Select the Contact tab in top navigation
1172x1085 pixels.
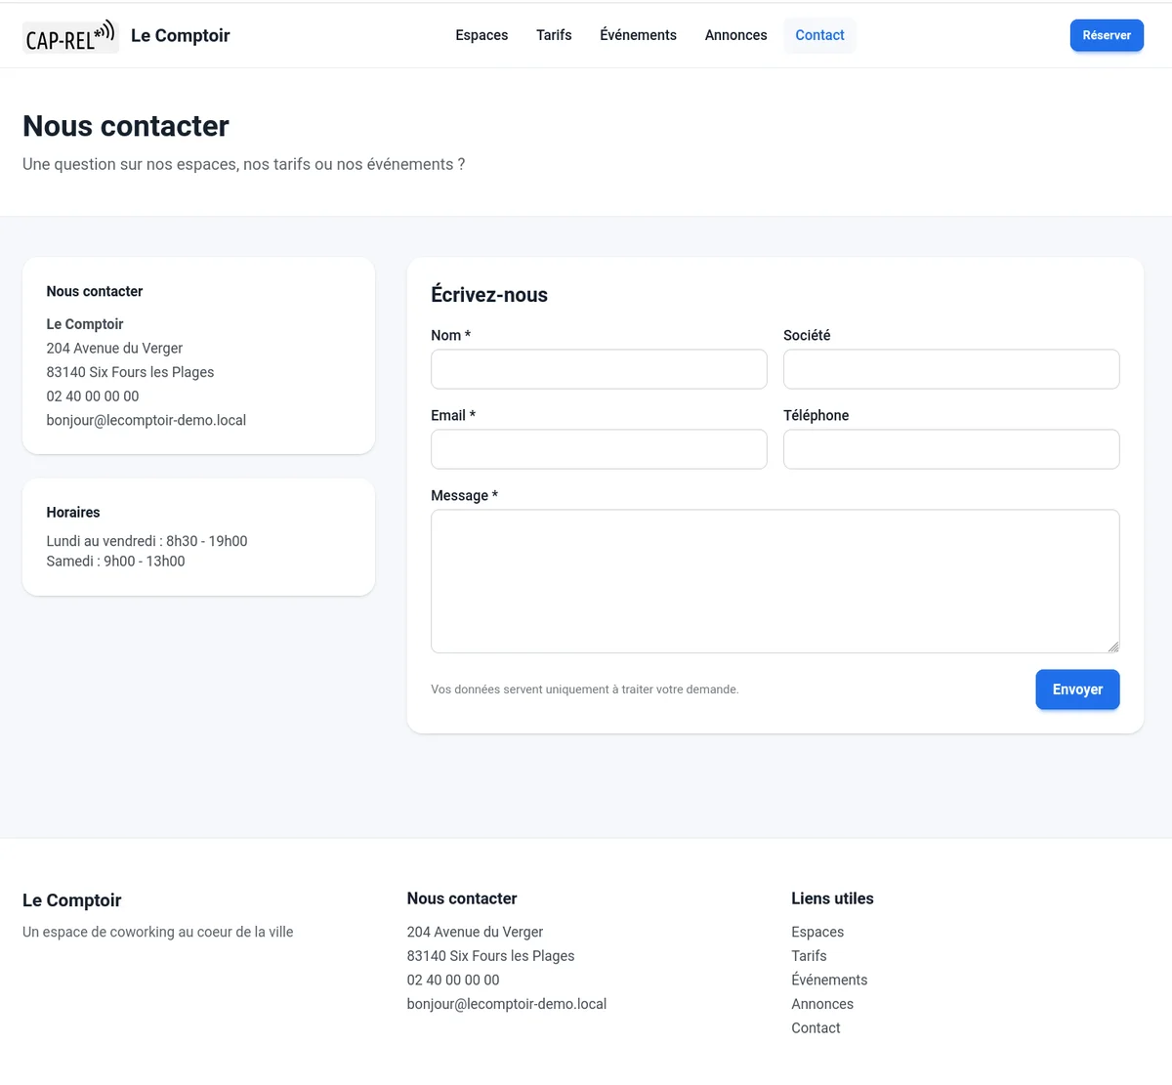tap(819, 35)
